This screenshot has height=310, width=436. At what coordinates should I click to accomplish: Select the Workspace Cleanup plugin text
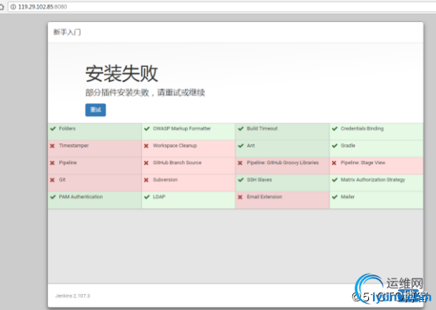point(175,146)
